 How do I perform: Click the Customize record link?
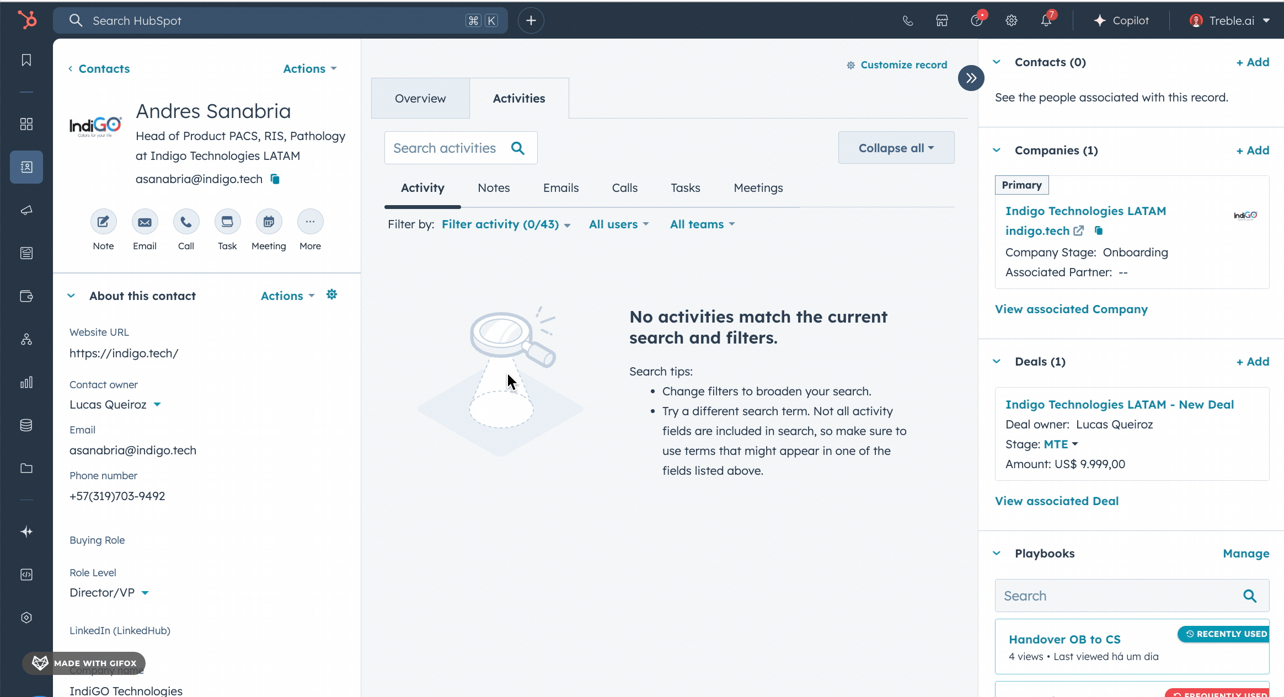897,65
